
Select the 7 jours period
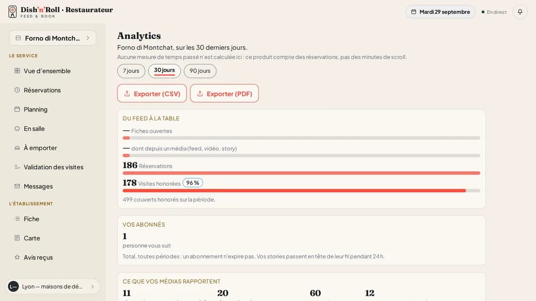pyautogui.click(x=131, y=71)
